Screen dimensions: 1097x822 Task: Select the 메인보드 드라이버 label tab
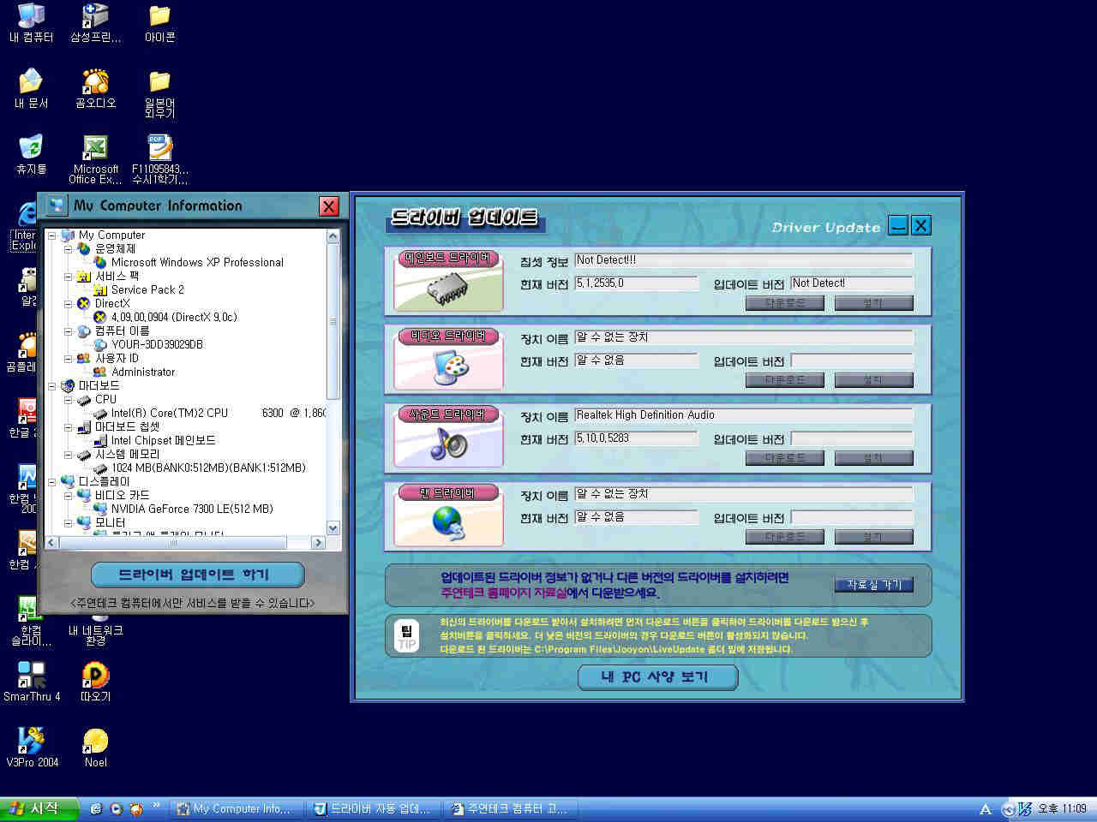tap(447, 258)
